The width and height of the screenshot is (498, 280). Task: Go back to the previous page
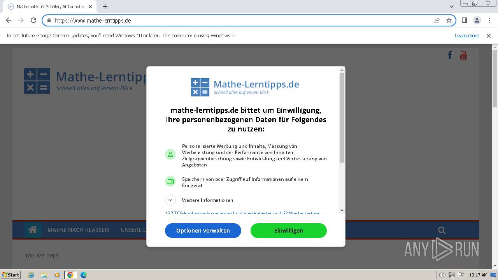point(9,21)
